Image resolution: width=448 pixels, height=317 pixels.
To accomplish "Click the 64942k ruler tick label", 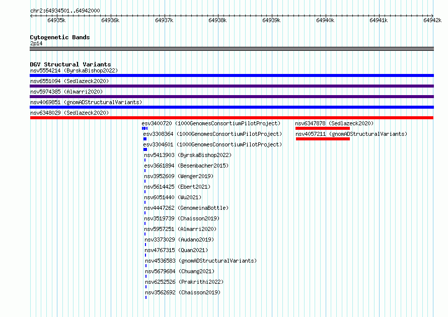I will tap(432, 20).
